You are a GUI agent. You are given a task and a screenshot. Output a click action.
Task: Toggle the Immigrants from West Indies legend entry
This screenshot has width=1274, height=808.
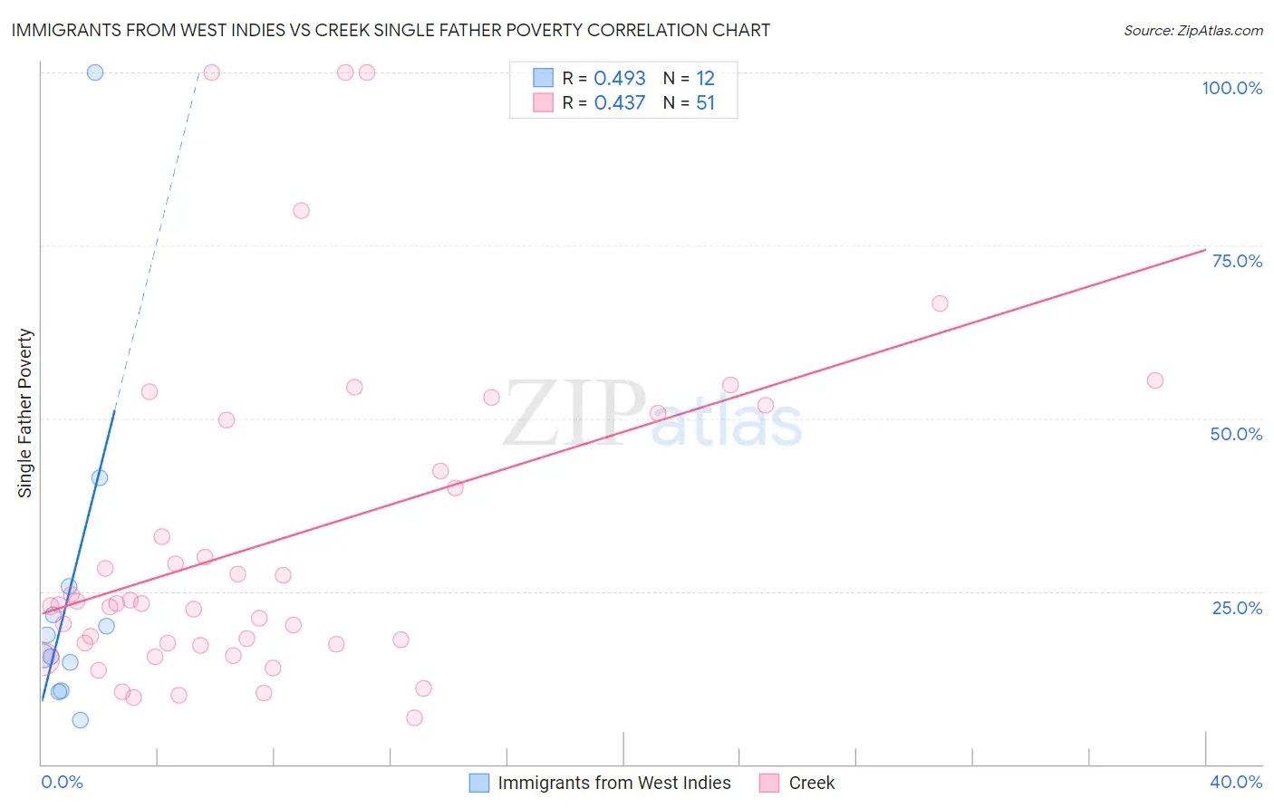(600, 783)
